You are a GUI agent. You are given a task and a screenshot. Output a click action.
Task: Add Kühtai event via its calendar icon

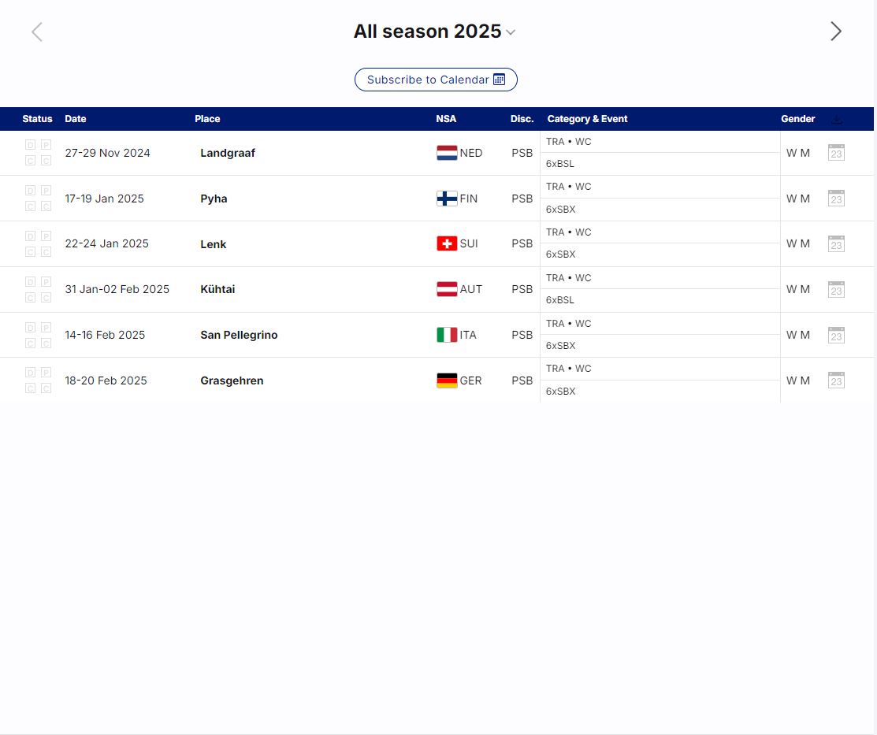pyautogui.click(x=836, y=290)
